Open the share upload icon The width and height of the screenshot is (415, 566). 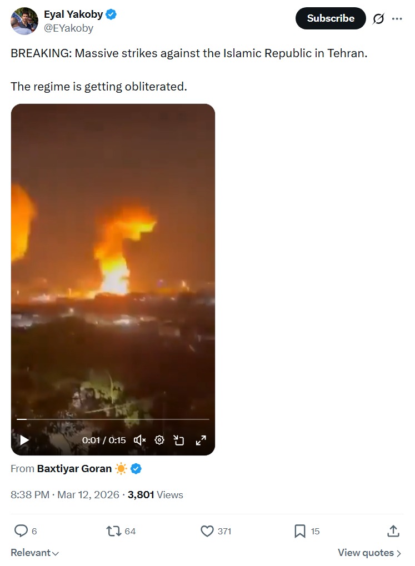pos(393,531)
